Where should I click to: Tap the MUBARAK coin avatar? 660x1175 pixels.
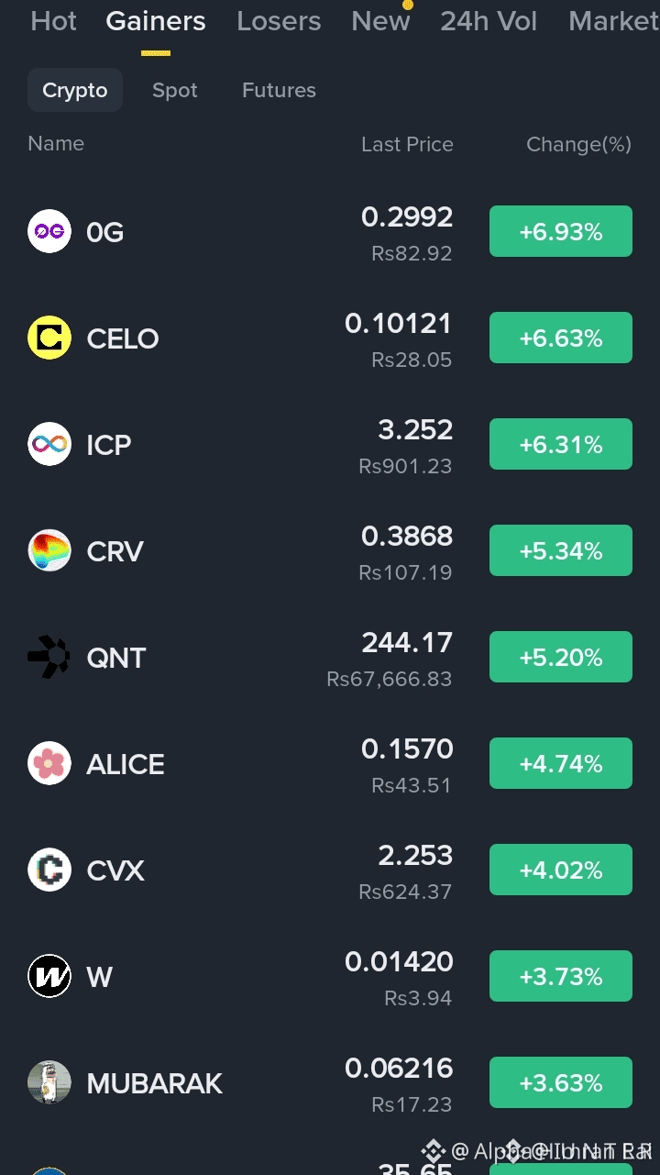tap(49, 1082)
